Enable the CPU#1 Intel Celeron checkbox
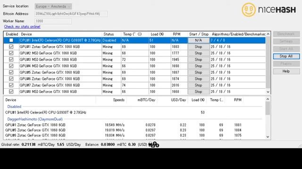Image resolution: width=302 pixels, height=169 pixels. (11, 40)
